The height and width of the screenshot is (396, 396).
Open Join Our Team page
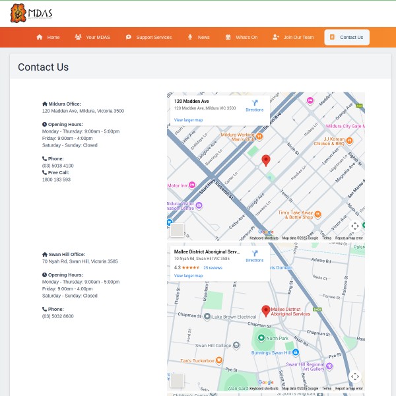click(x=293, y=38)
